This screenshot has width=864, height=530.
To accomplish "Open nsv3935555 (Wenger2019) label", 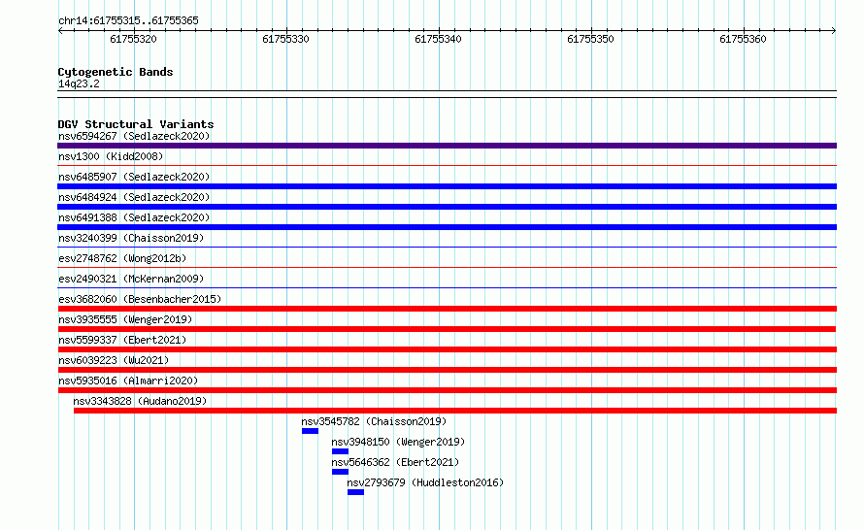I will click(125, 319).
